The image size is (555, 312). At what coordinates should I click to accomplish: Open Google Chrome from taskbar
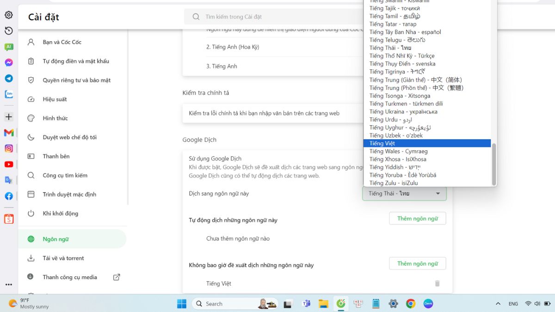tap(410, 304)
